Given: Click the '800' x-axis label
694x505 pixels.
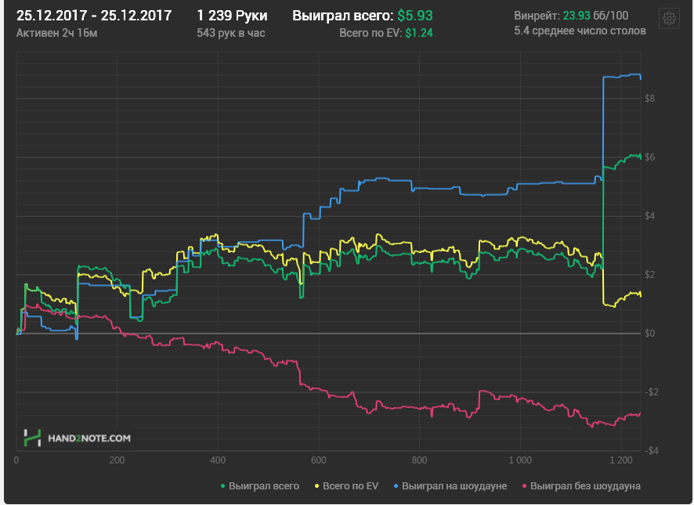Looking at the screenshot, I should tap(420, 460).
